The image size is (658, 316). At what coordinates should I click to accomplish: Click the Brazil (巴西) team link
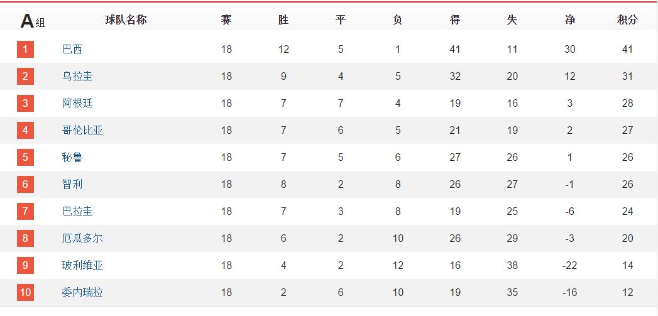[72, 49]
